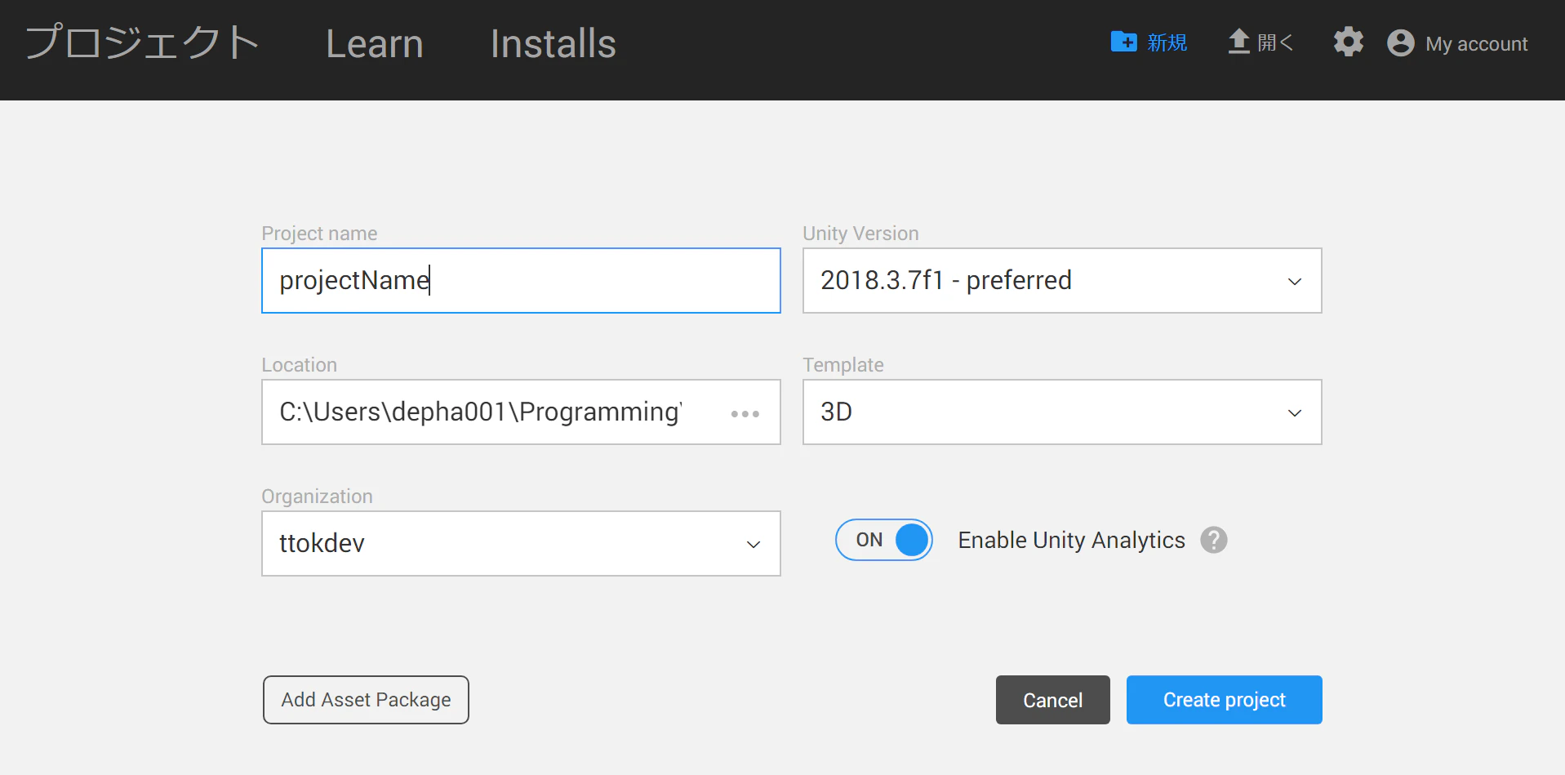This screenshot has height=775, width=1565.
Task: Browse location with the three-dots icon
Action: point(745,414)
